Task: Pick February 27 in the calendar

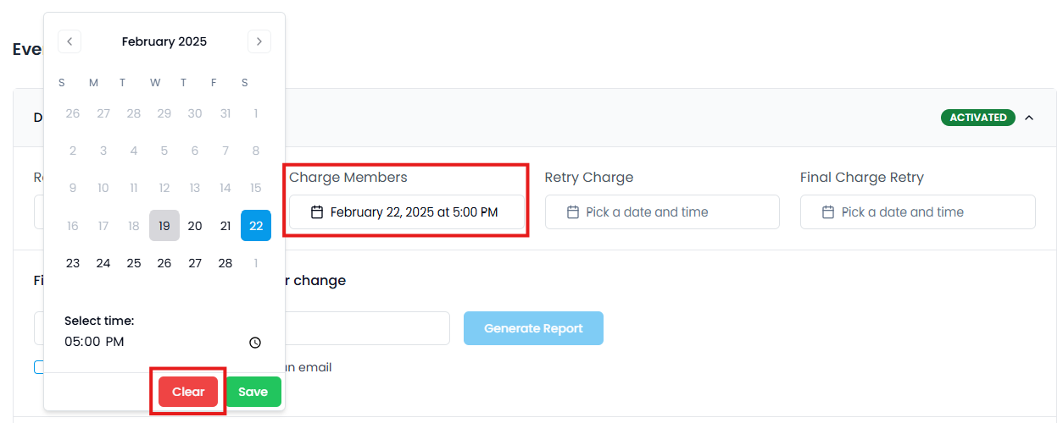Action: [195, 263]
